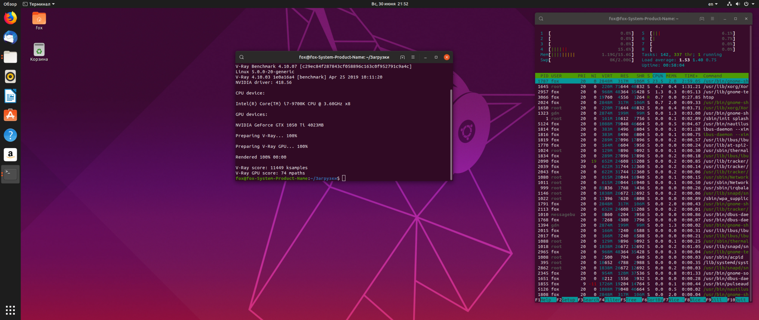759x320 pixels.
Task: Launch Ubuntu Software center from dock
Action: coord(10,116)
